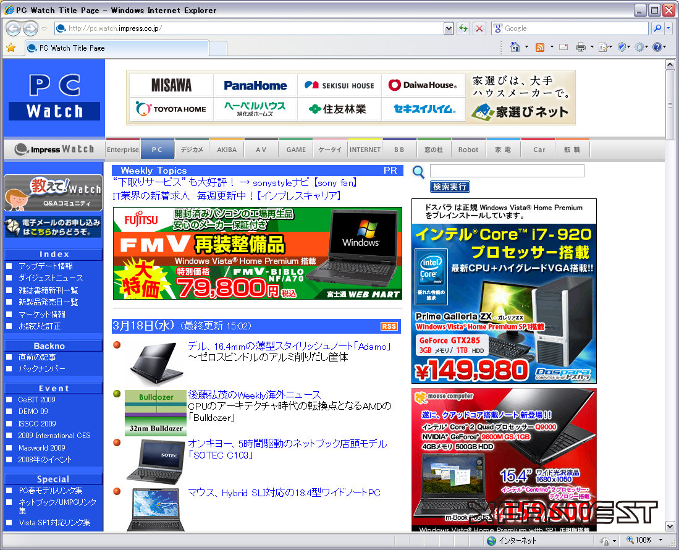
Task: Open the オンキヨー SOTEC C103 article link
Action: coord(287,449)
